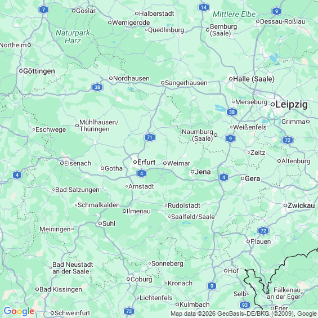
Task: Click the A14 highway shield near Bernburg
Action: point(203,8)
